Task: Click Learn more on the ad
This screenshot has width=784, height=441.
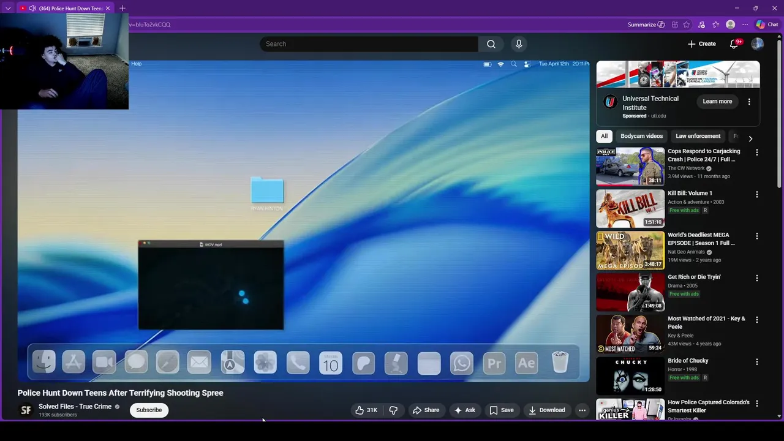Action: (717, 102)
